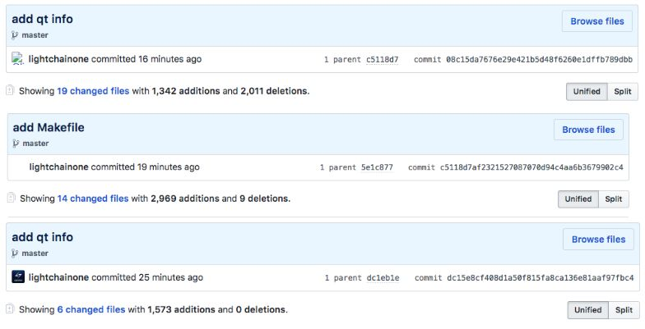Click the broken avatar image of first commit
This screenshot has width=645, height=329.
point(18,59)
